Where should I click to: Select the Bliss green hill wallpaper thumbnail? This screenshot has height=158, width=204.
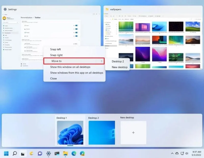(x=193, y=27)
